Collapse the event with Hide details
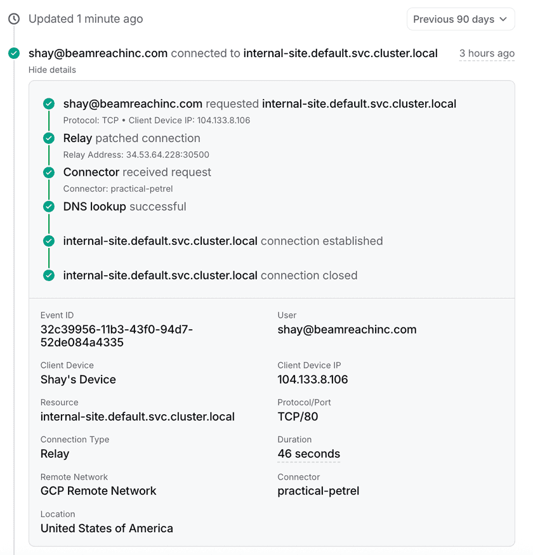Viewport: 533px width, 555px height. pos(52,70)
